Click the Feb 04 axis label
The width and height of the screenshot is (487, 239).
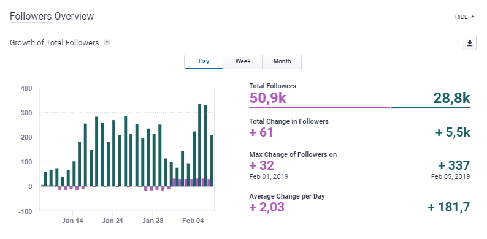193,221
